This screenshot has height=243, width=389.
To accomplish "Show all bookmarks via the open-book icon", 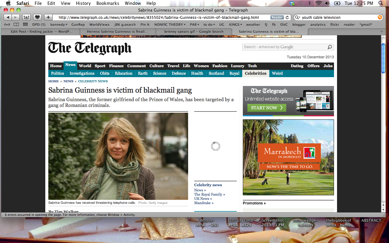I will point(16,25).
